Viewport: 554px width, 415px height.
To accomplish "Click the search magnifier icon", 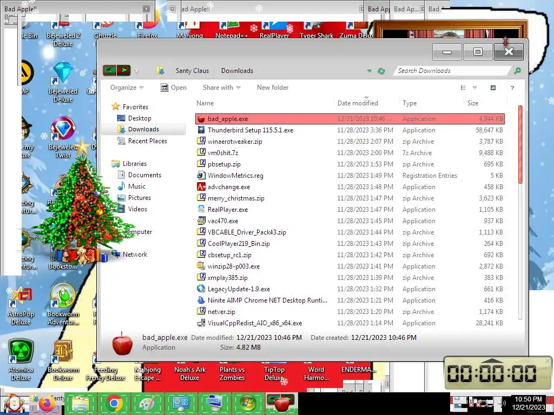I will [517, 71].
